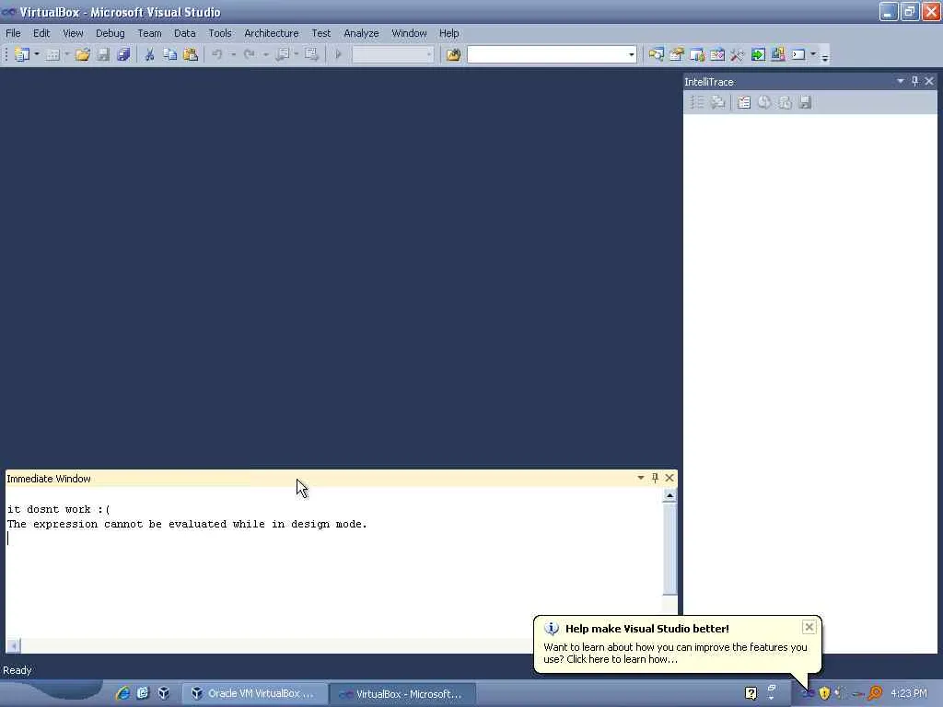Close the Immediate Window panel
943x707 pixels.
tap(669, 478)
